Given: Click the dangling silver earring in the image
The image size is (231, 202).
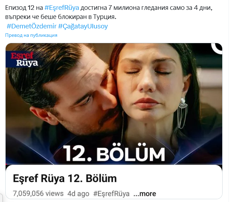Looking at the screenshot, I should 182,113.
